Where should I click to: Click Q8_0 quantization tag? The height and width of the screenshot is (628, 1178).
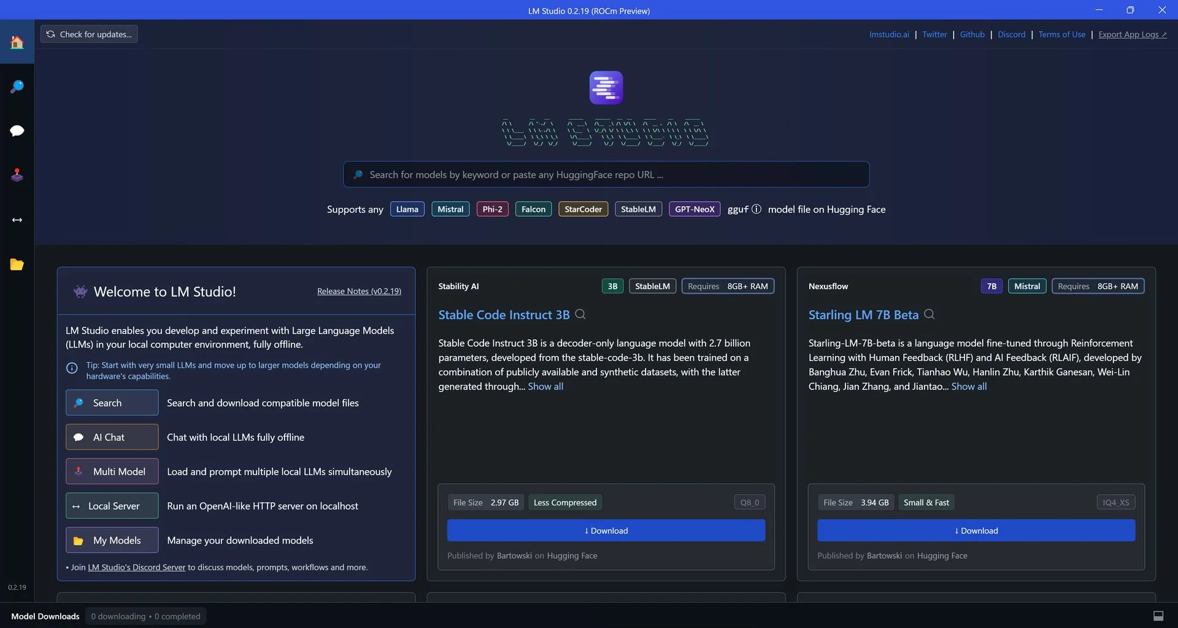coord(749,502)
